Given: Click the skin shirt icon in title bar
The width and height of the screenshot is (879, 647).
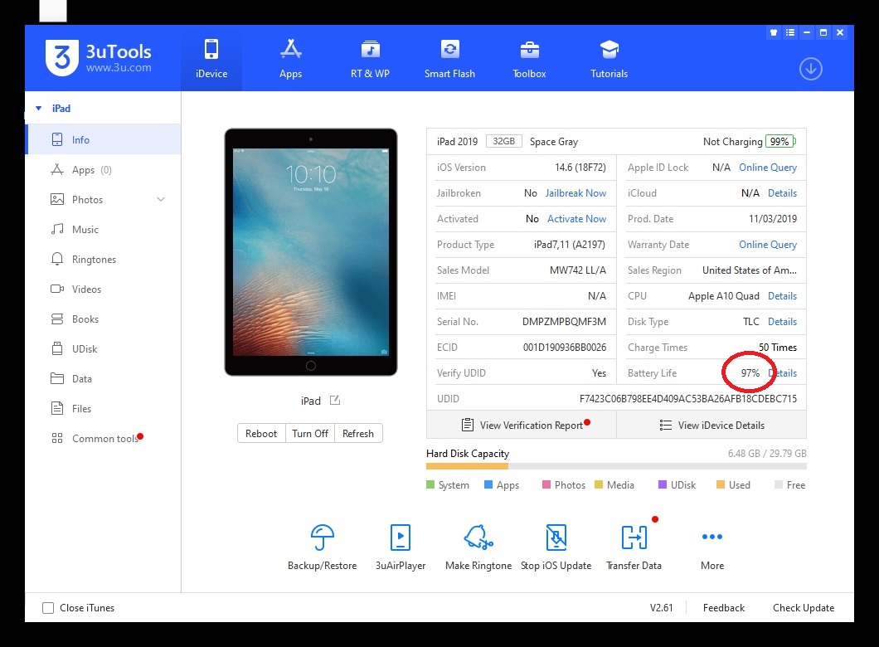Looking at the screenshot, I should [x=774, y=32].
